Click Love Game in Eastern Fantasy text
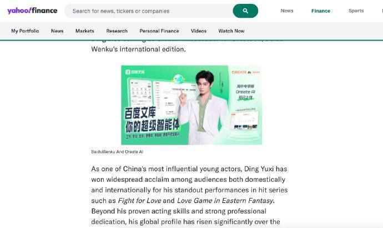The image size is (383, 228). point(225,201)
